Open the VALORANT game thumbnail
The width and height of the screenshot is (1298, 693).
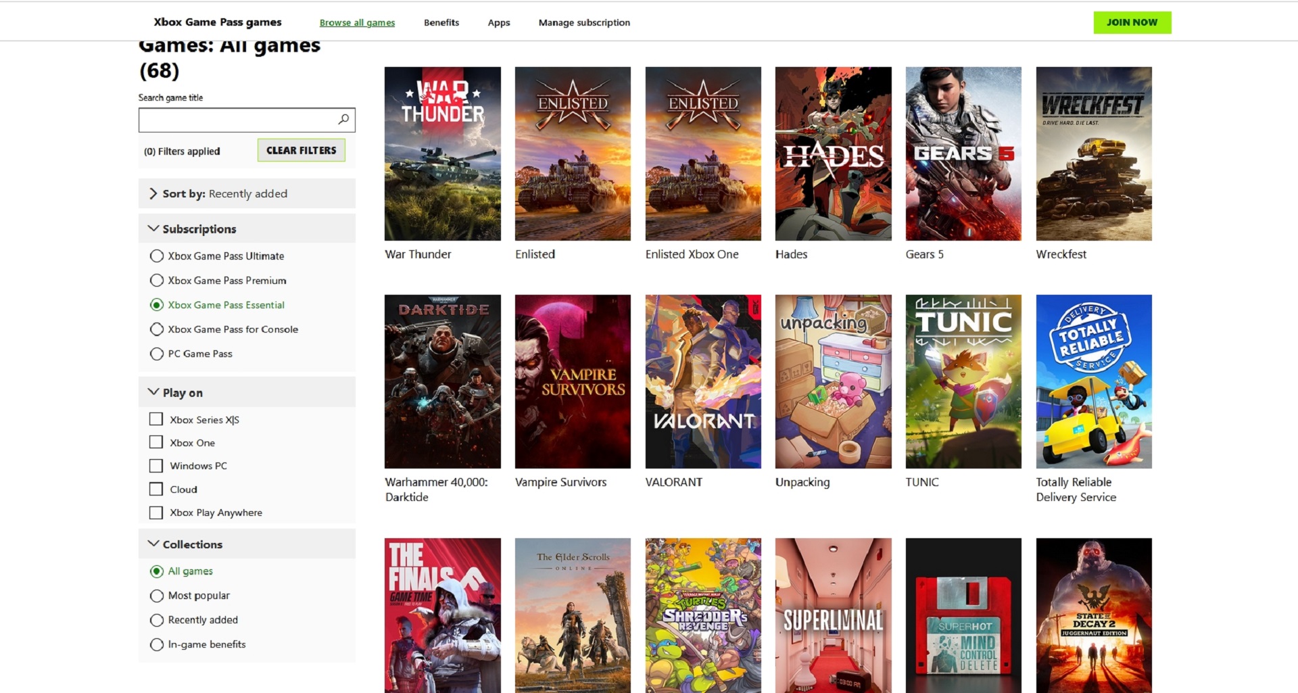703,381
